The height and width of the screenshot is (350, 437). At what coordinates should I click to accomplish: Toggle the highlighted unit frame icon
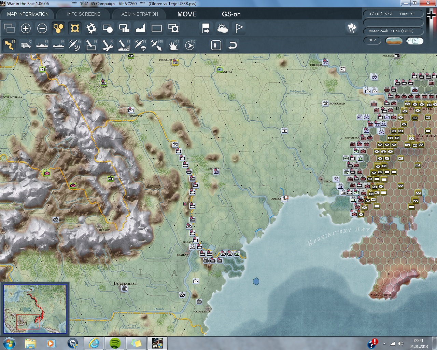click(75, 28)
